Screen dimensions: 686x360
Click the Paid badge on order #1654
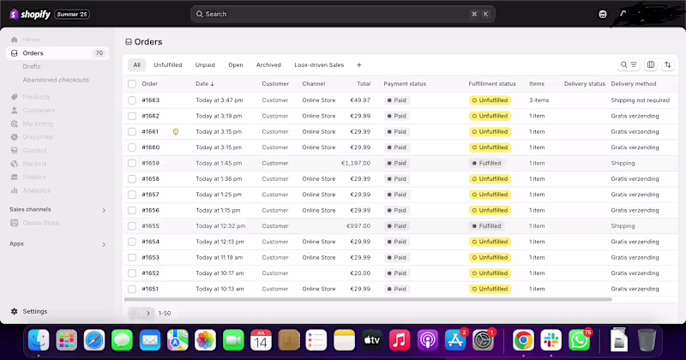point(397,242)
